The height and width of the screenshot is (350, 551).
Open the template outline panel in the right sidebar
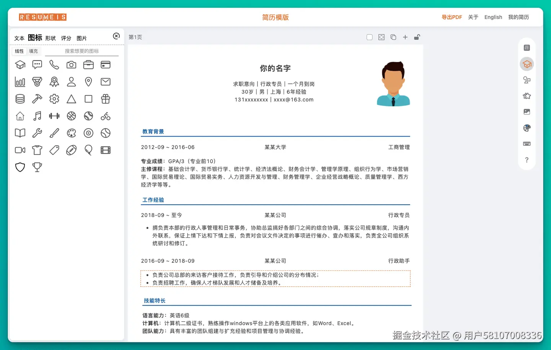click(527, 47)
